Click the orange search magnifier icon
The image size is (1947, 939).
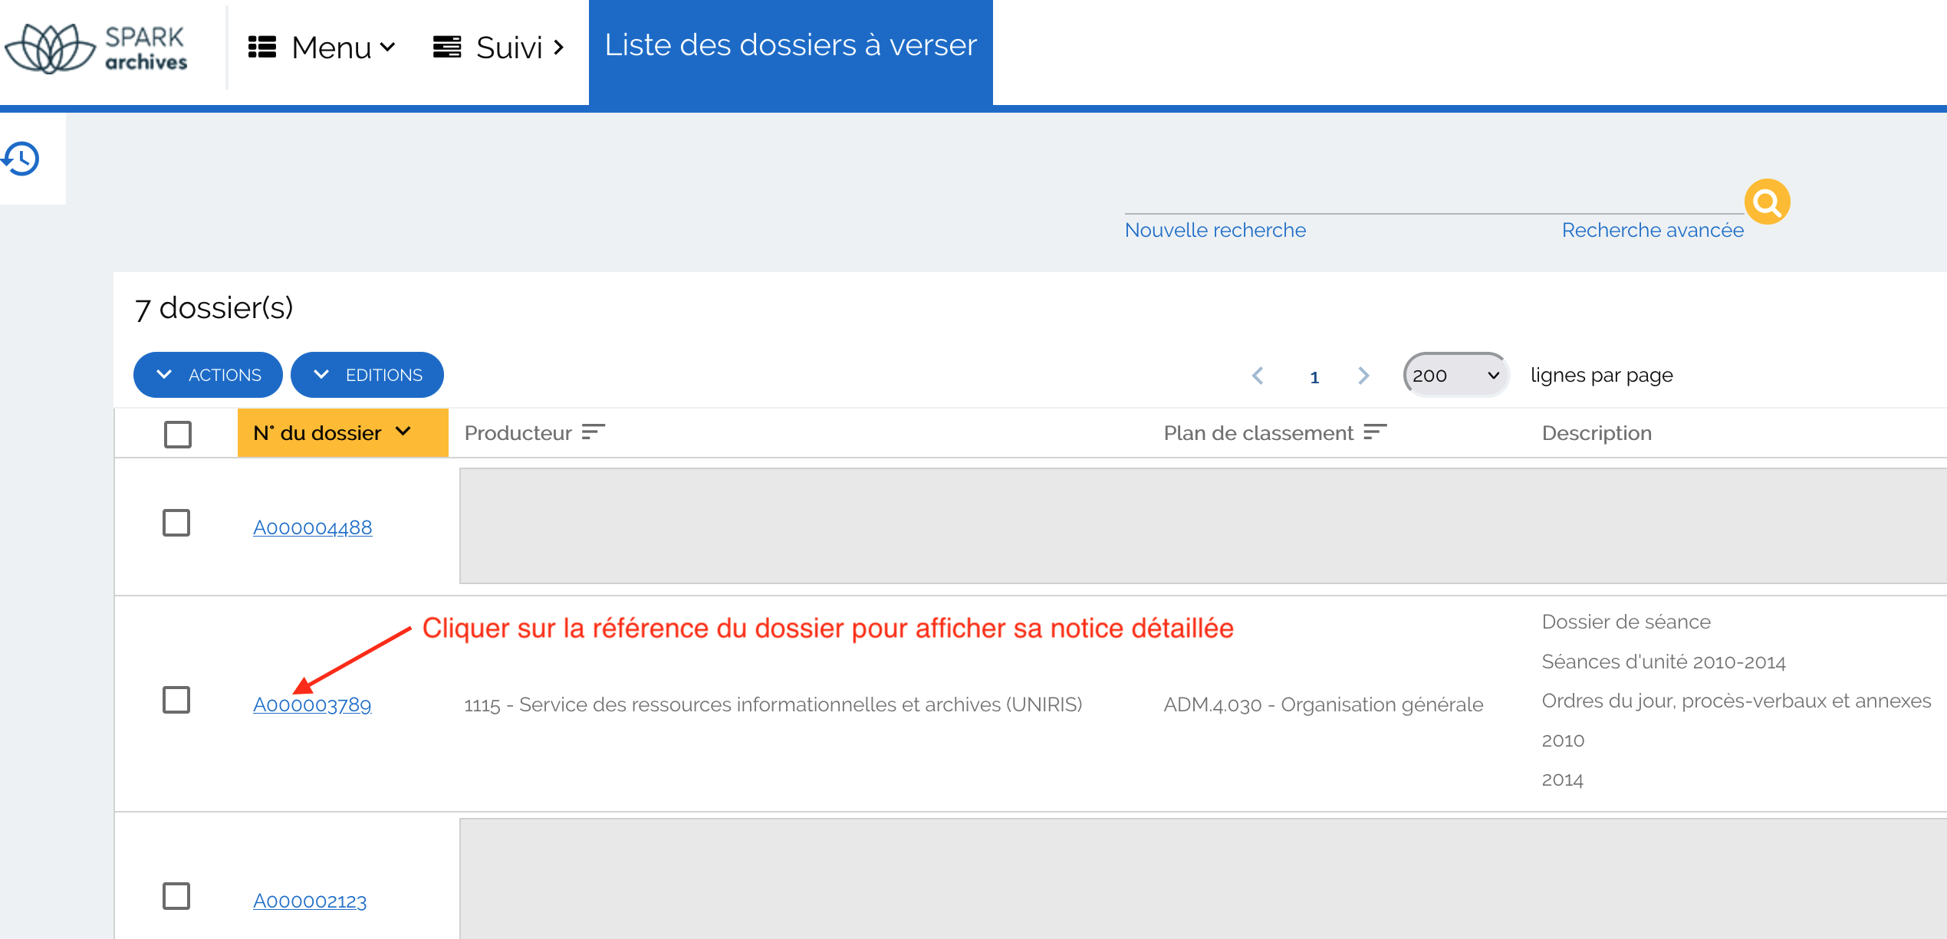point(1766,202)
